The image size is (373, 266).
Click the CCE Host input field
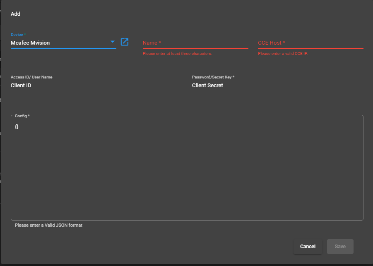click(x=310, y=43)
